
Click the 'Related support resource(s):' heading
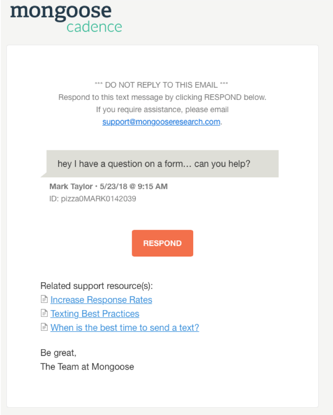pos(97,286)
